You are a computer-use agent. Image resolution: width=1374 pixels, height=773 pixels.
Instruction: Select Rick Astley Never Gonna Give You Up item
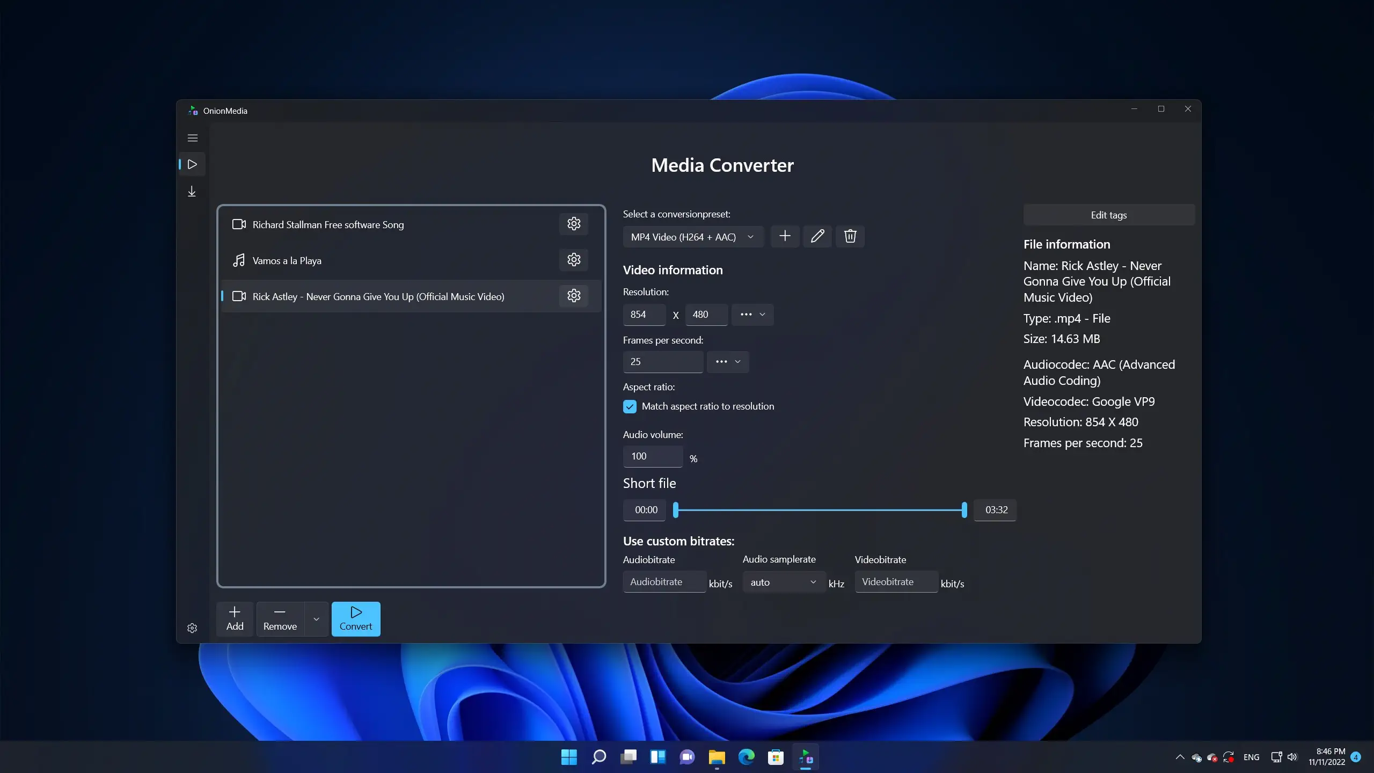pos(411,296)
